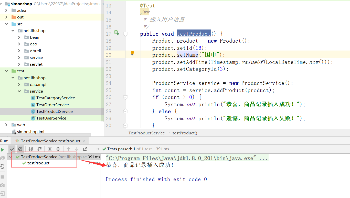Click the Stop process square icon
The image size is (350, 198).
click(x=2, y=177)
